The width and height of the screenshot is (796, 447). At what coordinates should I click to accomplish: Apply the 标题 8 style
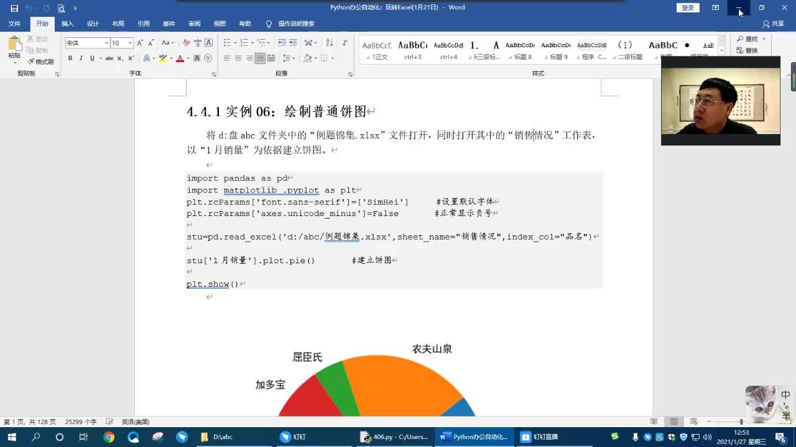coord(520,50)
